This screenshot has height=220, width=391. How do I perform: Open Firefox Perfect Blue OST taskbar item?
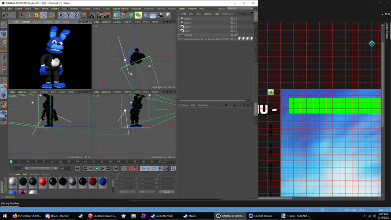(x=27, y=216)
